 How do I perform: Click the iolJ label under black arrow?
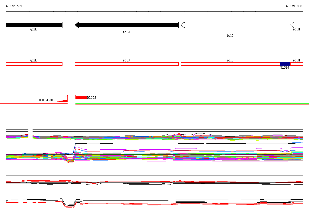pyautogui.click(x=126, y=32)
